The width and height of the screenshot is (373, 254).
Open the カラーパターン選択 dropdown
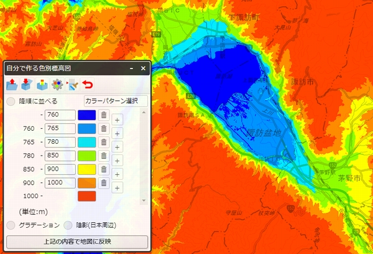pos(115,101)
